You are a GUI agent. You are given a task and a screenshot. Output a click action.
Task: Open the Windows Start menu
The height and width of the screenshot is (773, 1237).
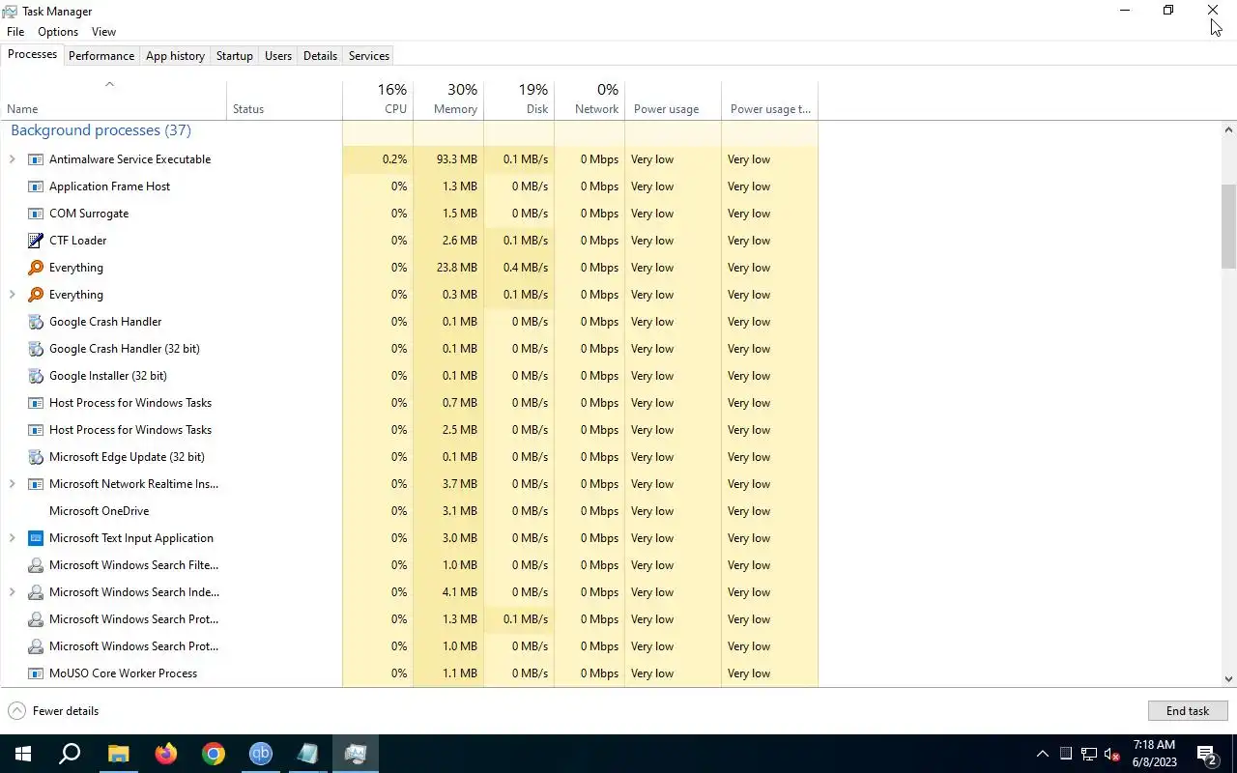click(x=23, y=754)
